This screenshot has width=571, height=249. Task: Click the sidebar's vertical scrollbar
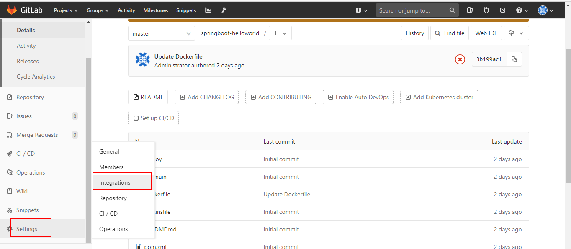click(88, 151)
